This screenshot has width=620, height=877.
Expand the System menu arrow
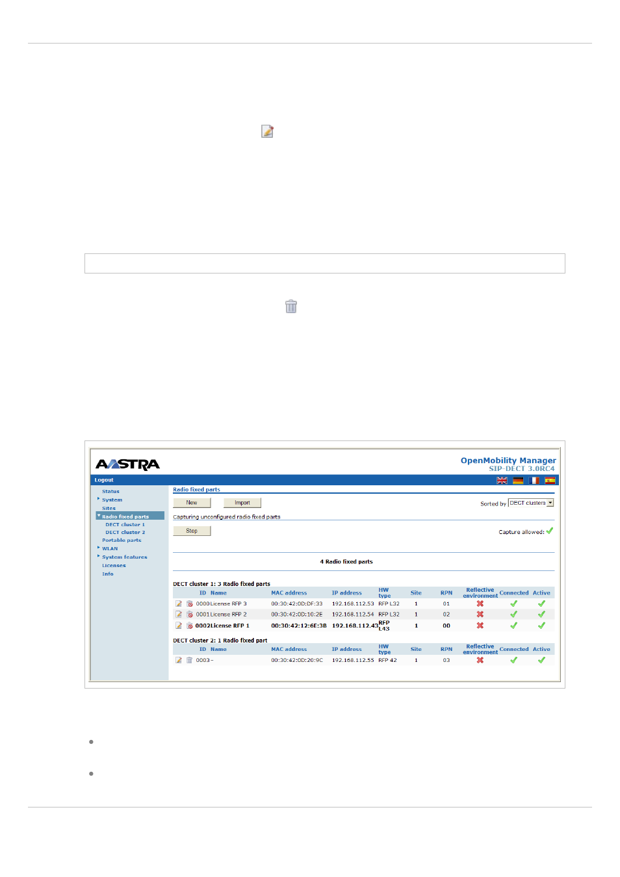click(x=99, y=499)
